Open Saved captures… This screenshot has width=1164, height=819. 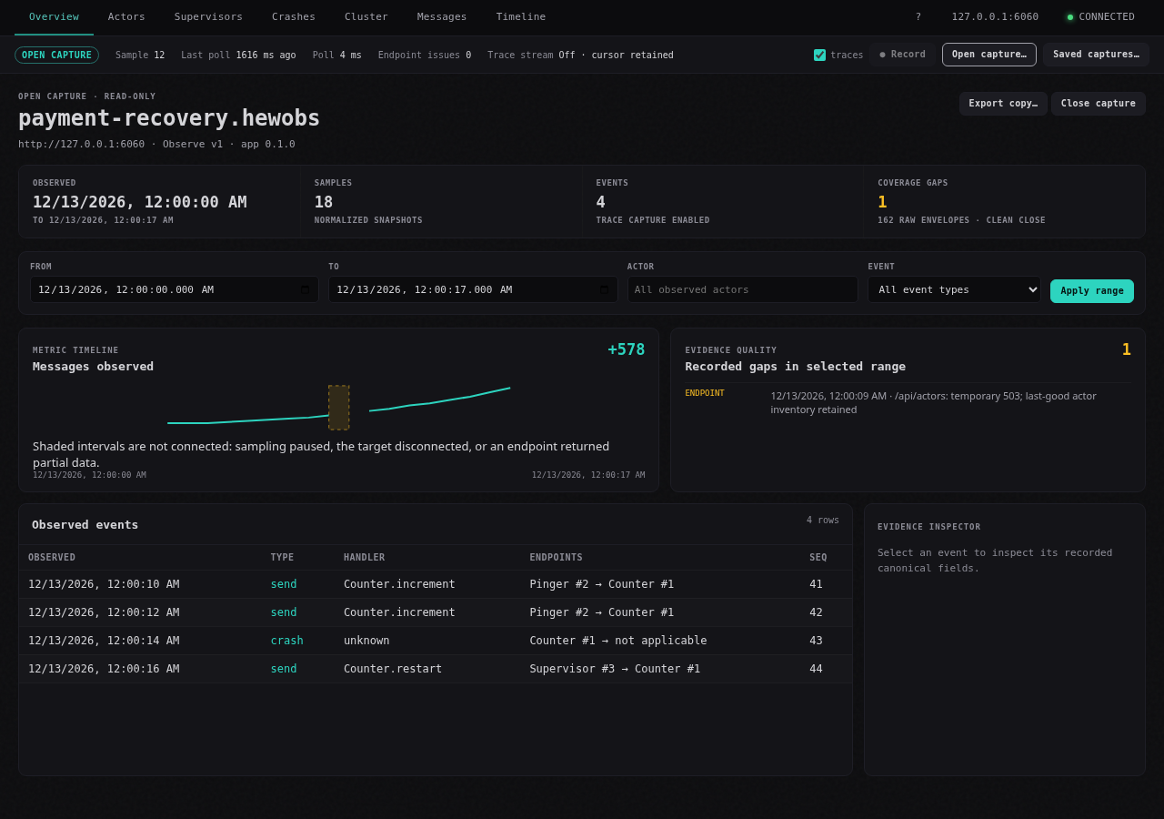[x=1096, y=55]
